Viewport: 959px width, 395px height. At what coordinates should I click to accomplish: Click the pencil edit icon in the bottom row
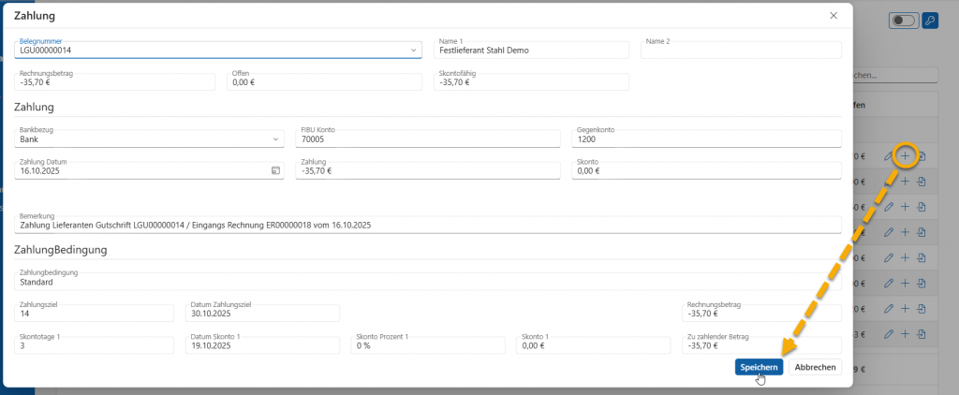tap(889, 334)
